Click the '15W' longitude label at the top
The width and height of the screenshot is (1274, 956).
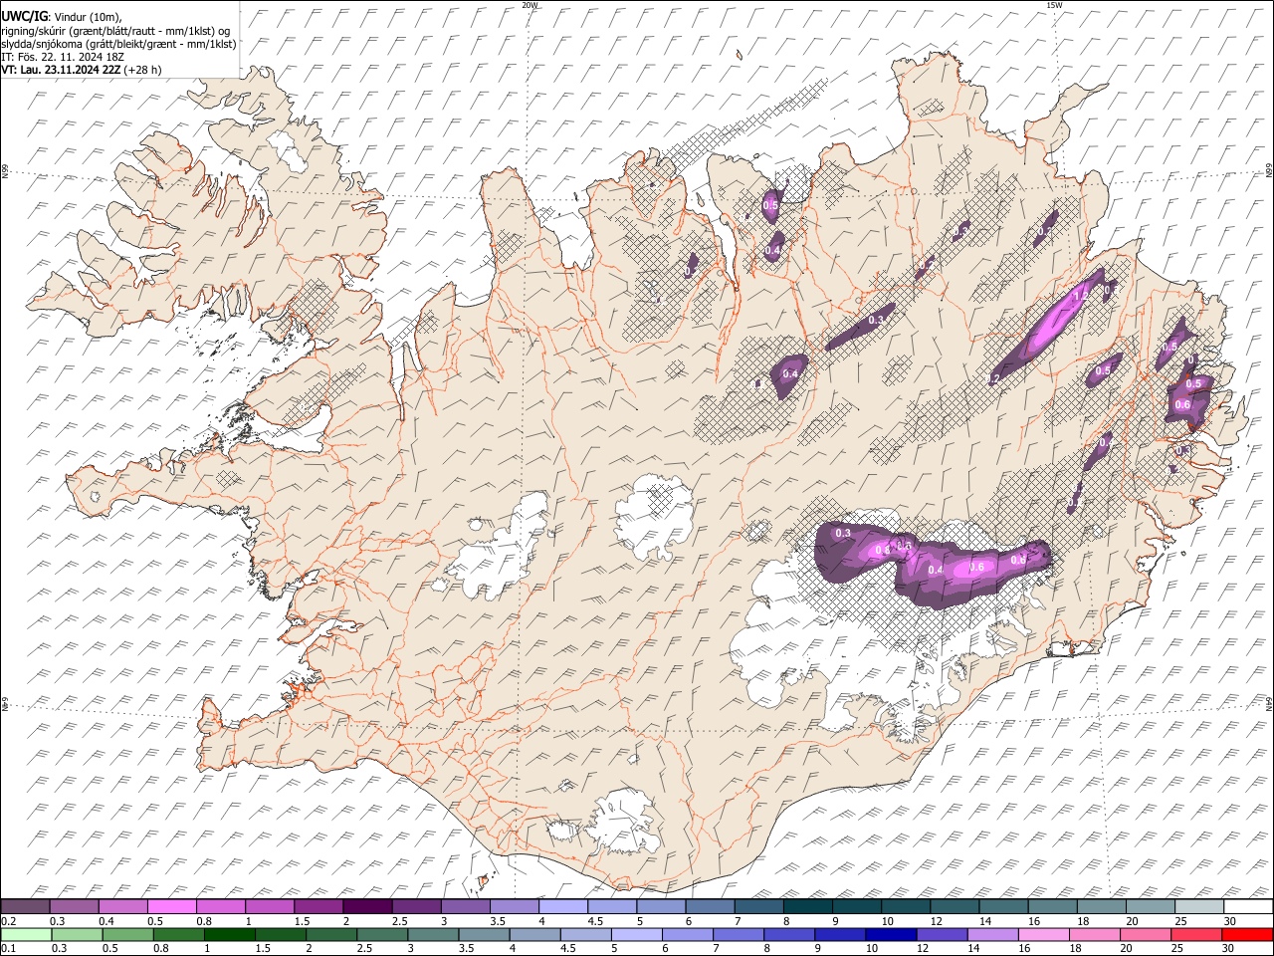[x=1053, y=5]
